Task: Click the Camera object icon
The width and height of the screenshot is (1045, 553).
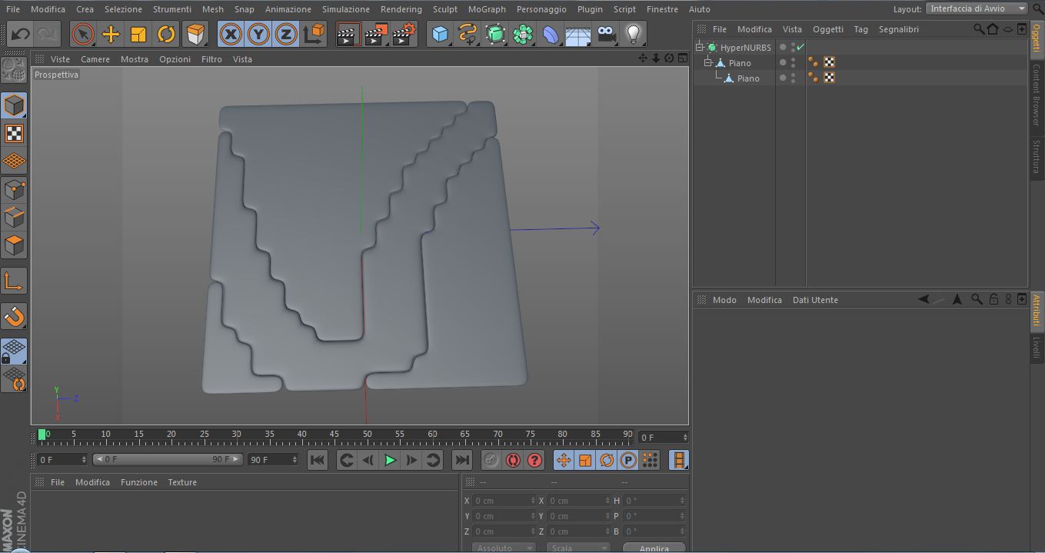Action: [x=607, y=35]
